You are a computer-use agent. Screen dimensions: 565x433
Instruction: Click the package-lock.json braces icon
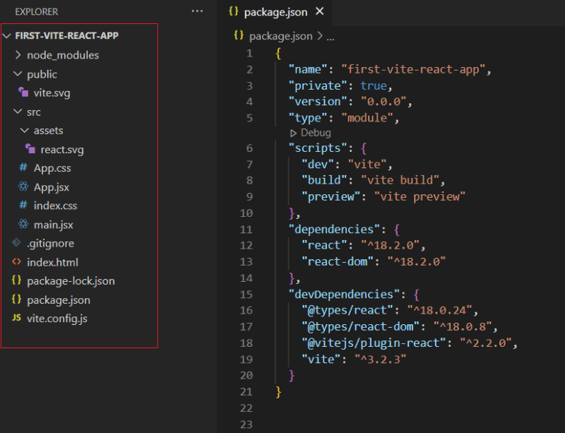[16, 280]
